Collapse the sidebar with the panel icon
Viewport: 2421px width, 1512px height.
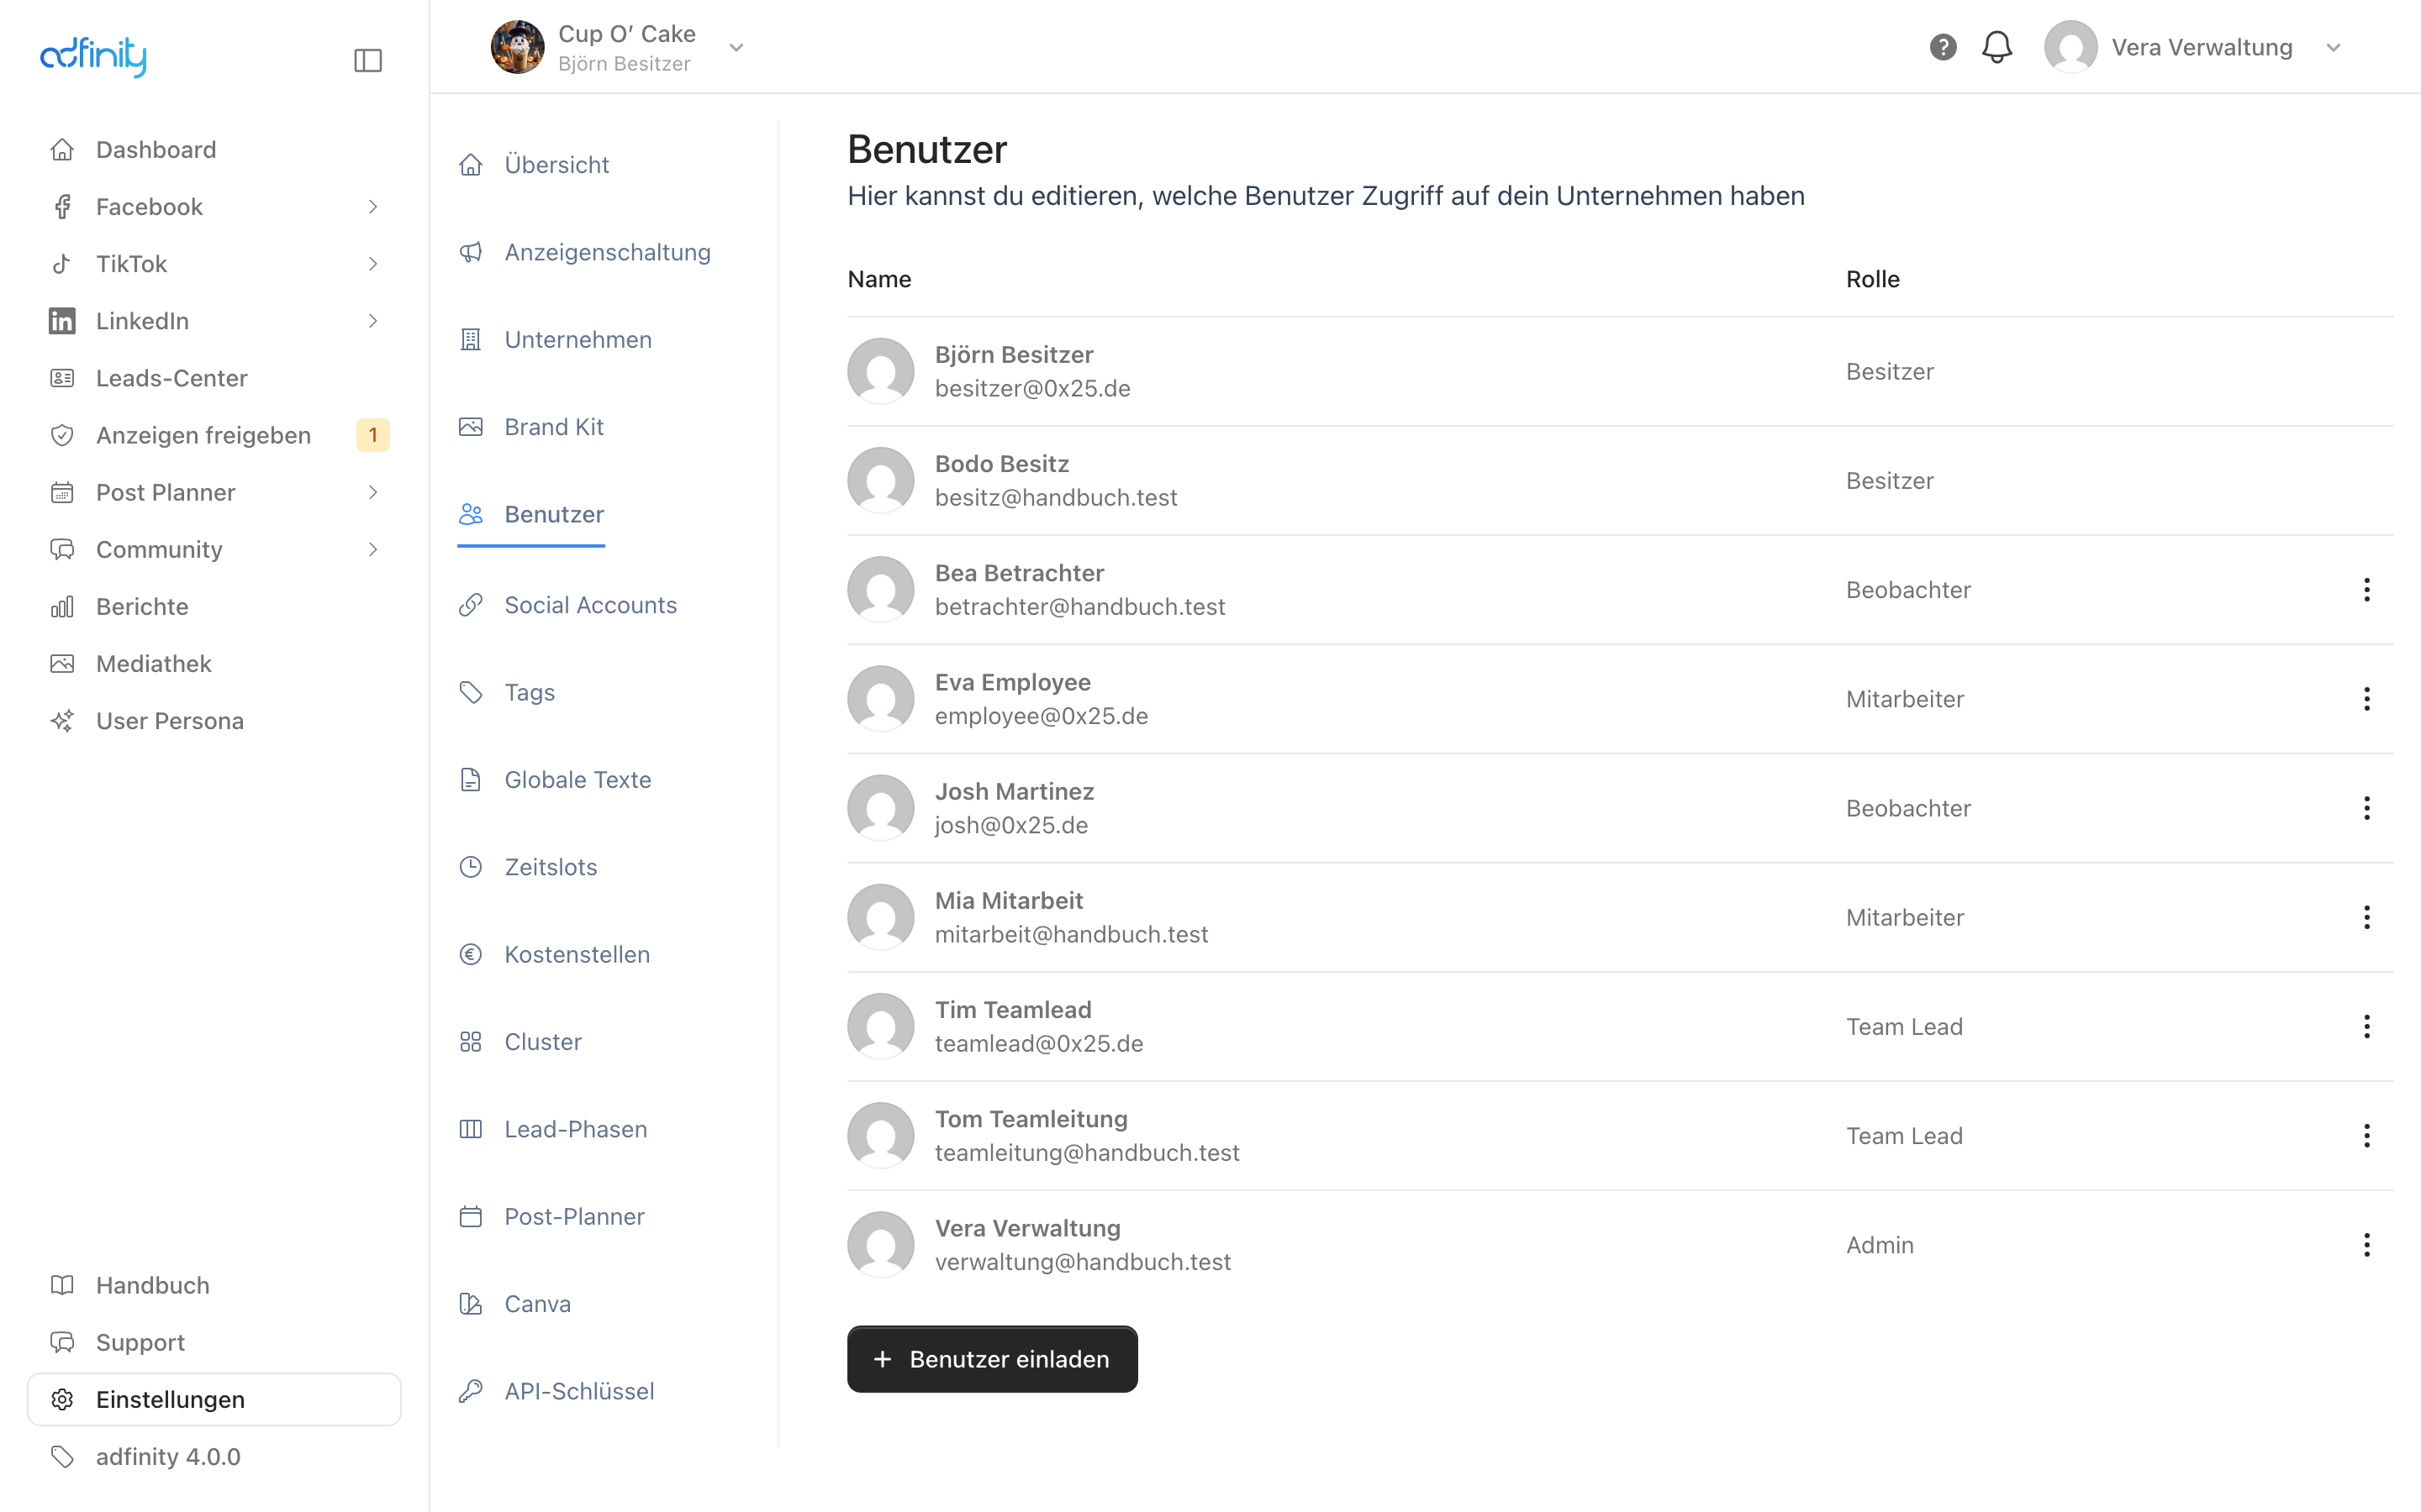(x=368, y=60)
